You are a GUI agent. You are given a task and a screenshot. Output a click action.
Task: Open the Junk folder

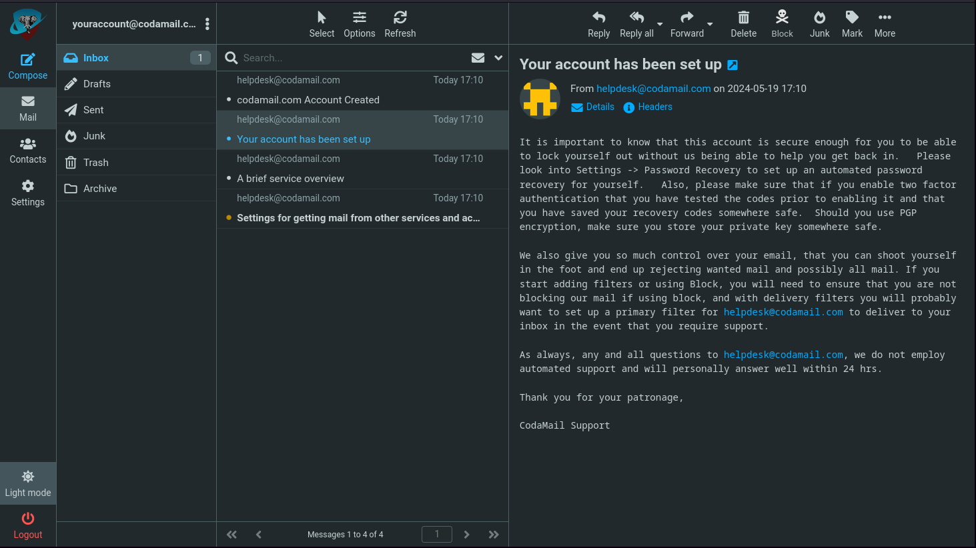(x=136, y=136)
